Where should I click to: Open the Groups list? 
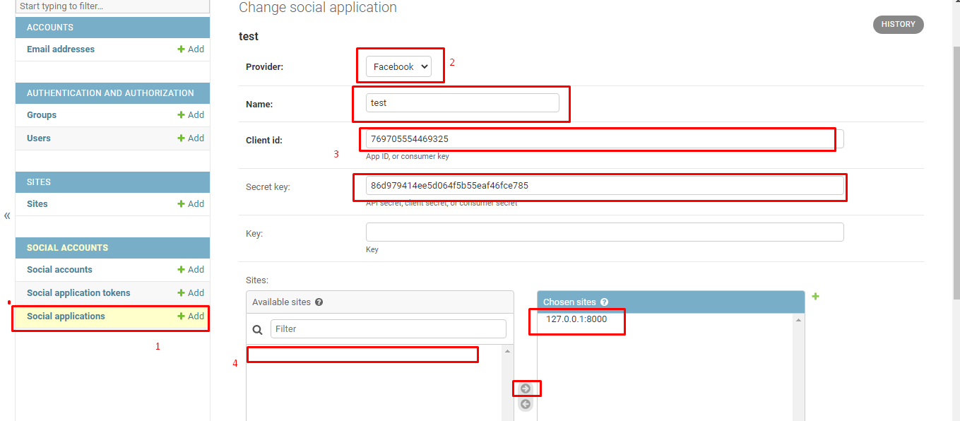pyautogui.click(x=42, y=115)
